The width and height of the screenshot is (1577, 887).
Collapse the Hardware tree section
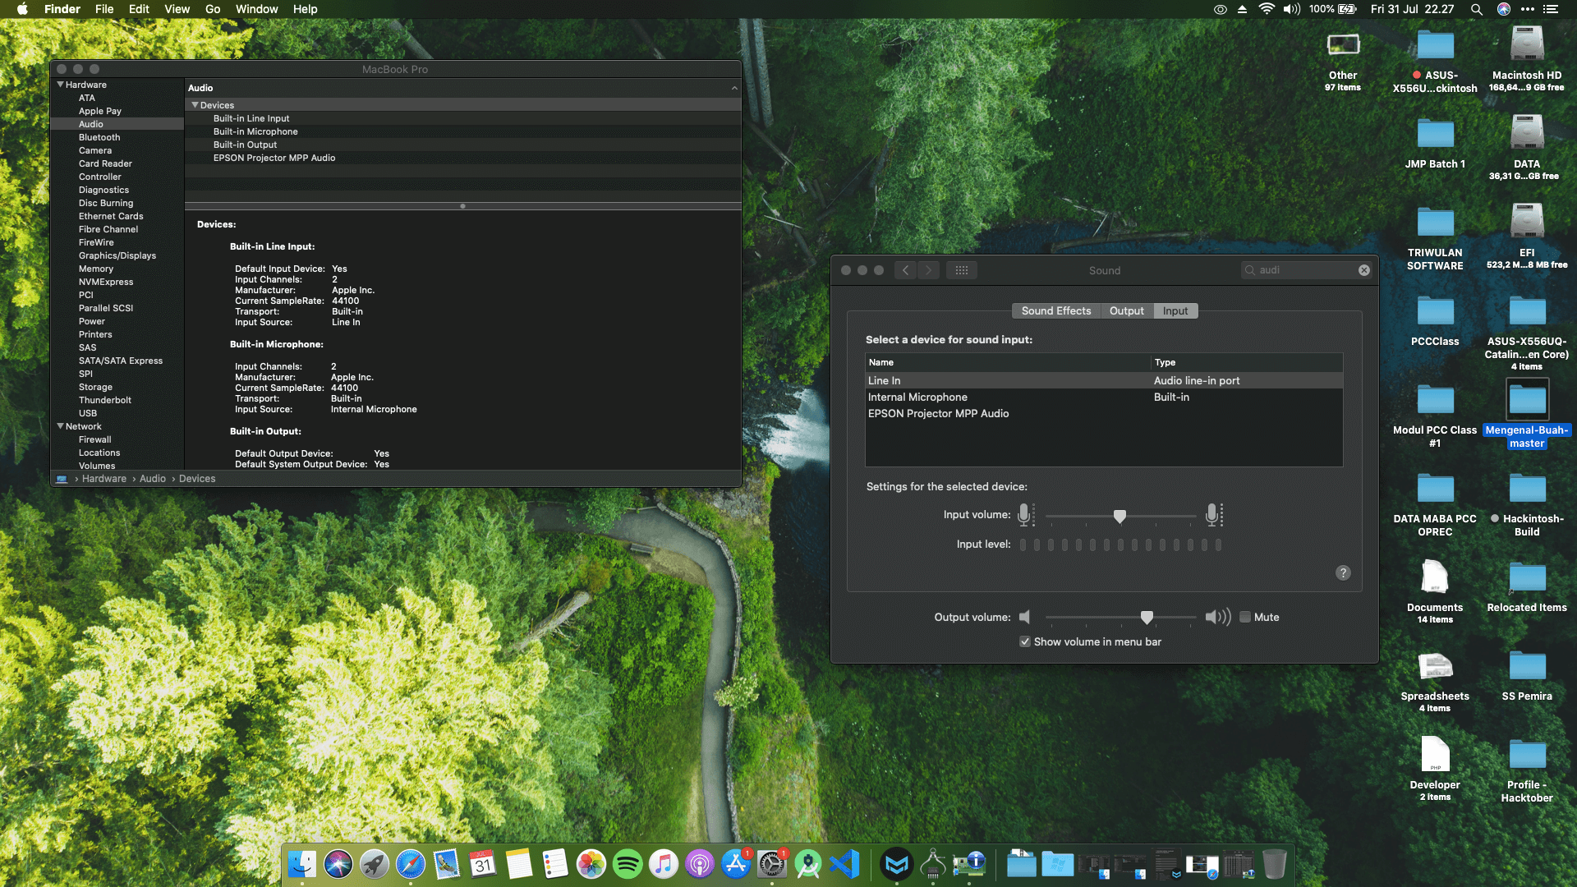coord(60,85)
